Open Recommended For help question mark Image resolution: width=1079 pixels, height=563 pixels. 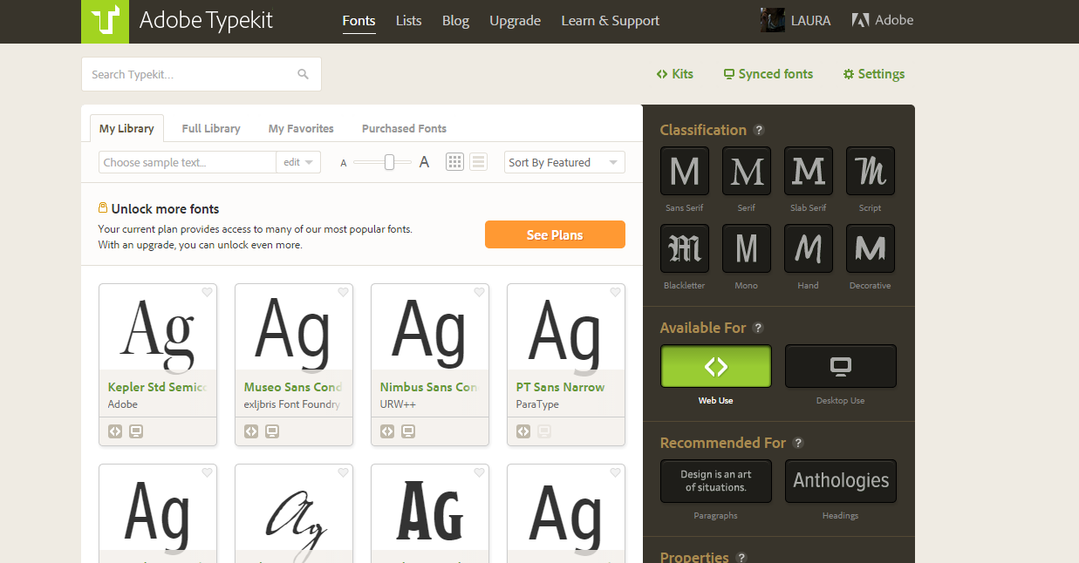pyautogui.click(x=798, y=443)
